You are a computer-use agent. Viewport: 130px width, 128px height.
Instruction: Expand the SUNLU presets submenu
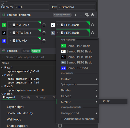77,101
